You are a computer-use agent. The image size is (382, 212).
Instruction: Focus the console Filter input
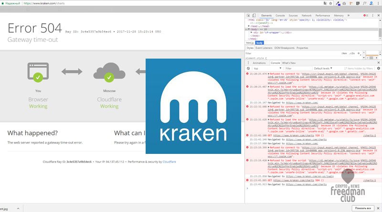[x=298, y=68]
